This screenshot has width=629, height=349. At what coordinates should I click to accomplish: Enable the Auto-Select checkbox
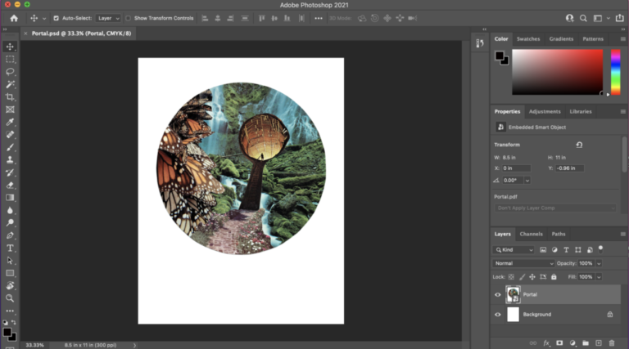[56, 18]
